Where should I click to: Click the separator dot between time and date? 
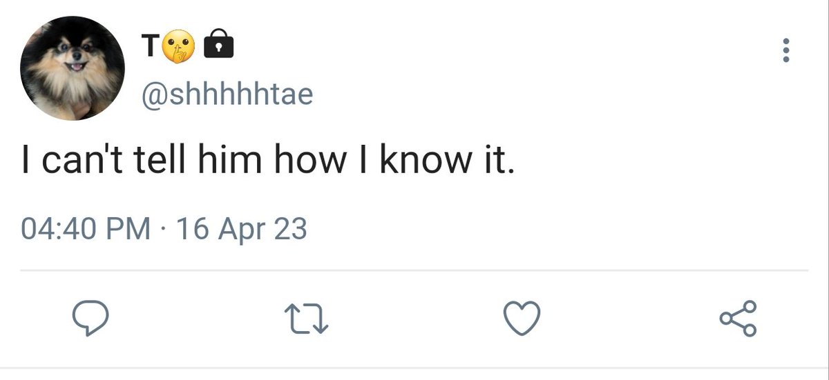click(x=164, y=230)
